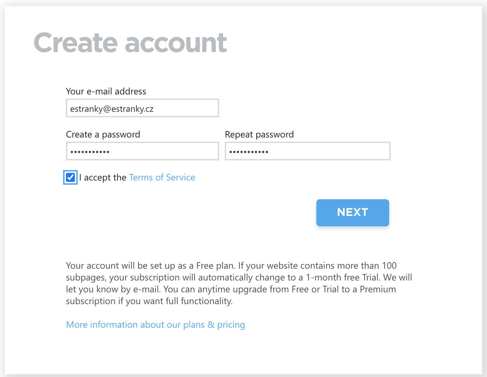Click the "Create account" heading
The image size is (487, 377).
coord(130,43)
